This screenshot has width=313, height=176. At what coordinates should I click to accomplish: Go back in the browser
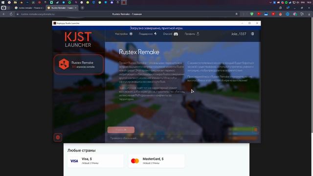4,14
